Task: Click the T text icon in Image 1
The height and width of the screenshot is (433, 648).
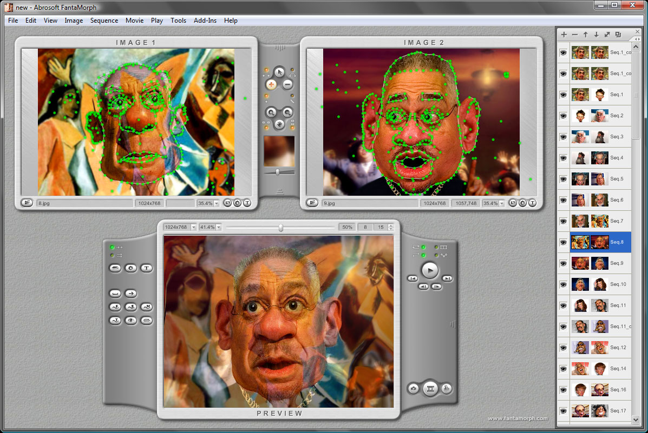Action: [247, 203]
